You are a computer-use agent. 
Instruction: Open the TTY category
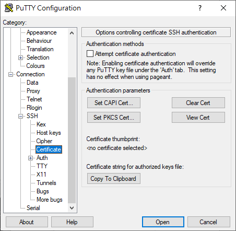point(42,166)
